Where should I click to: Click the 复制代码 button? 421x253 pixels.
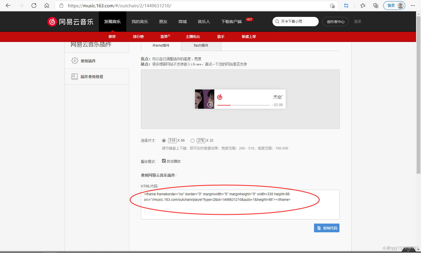coord(327,228)
